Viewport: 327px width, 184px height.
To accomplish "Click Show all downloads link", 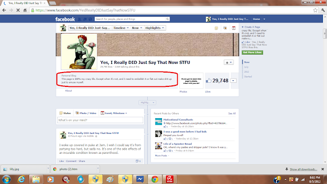I will [303, 169].
